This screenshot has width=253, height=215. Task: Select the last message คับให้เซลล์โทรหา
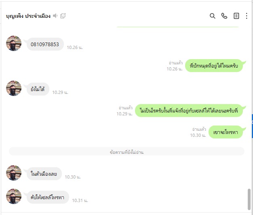coord(48,197)
